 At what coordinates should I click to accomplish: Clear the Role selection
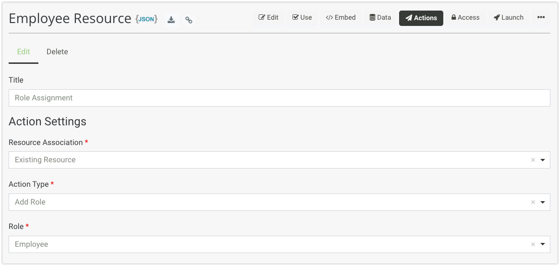pos(533,245)
